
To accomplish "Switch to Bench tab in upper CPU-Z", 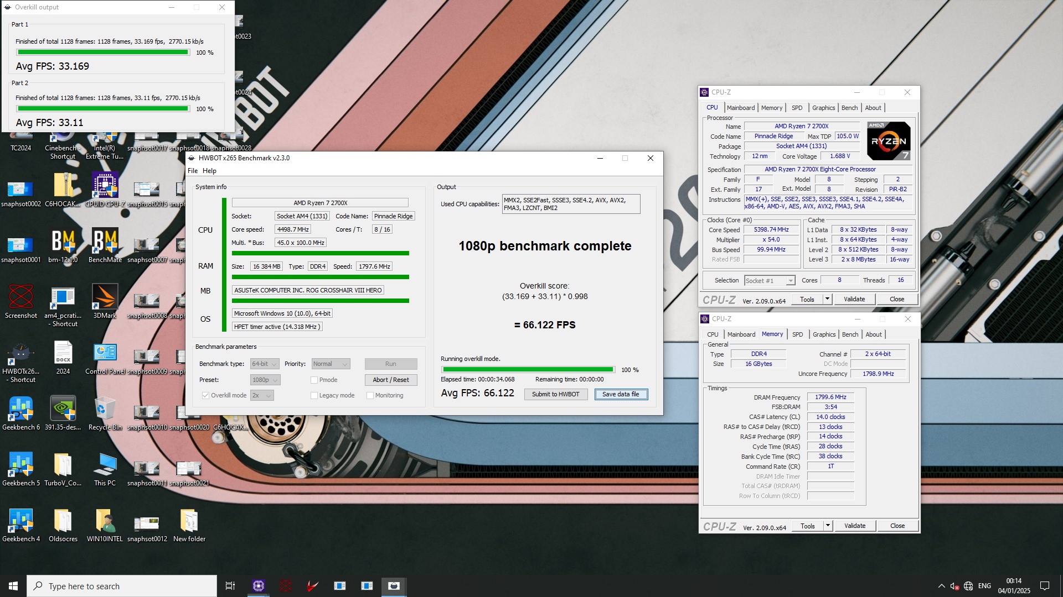I will [x=849, y=108].
